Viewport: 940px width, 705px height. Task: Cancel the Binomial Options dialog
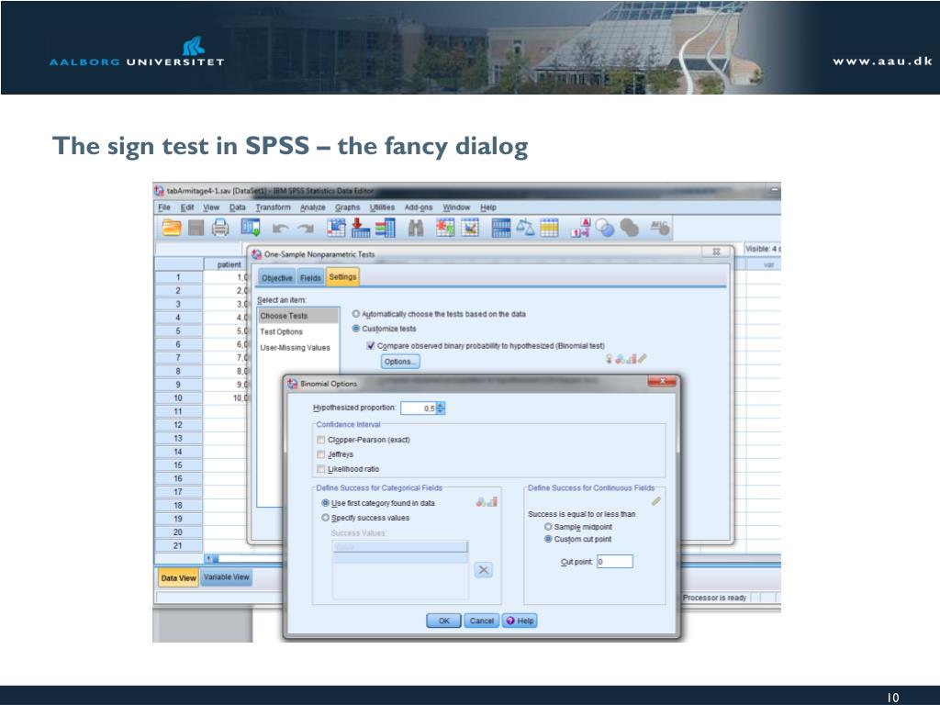click(481, 621)
